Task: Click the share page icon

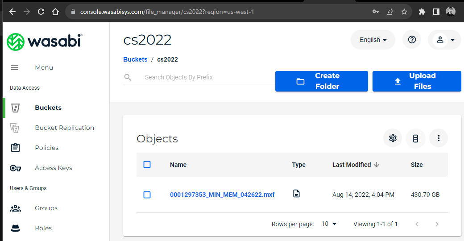Action: pyautogui.click(x=390, y=12)
